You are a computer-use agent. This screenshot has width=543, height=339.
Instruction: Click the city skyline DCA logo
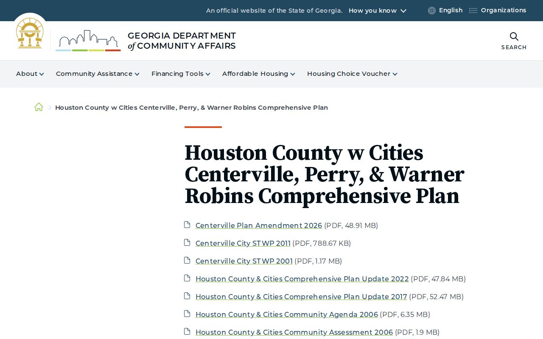[88, 41]
